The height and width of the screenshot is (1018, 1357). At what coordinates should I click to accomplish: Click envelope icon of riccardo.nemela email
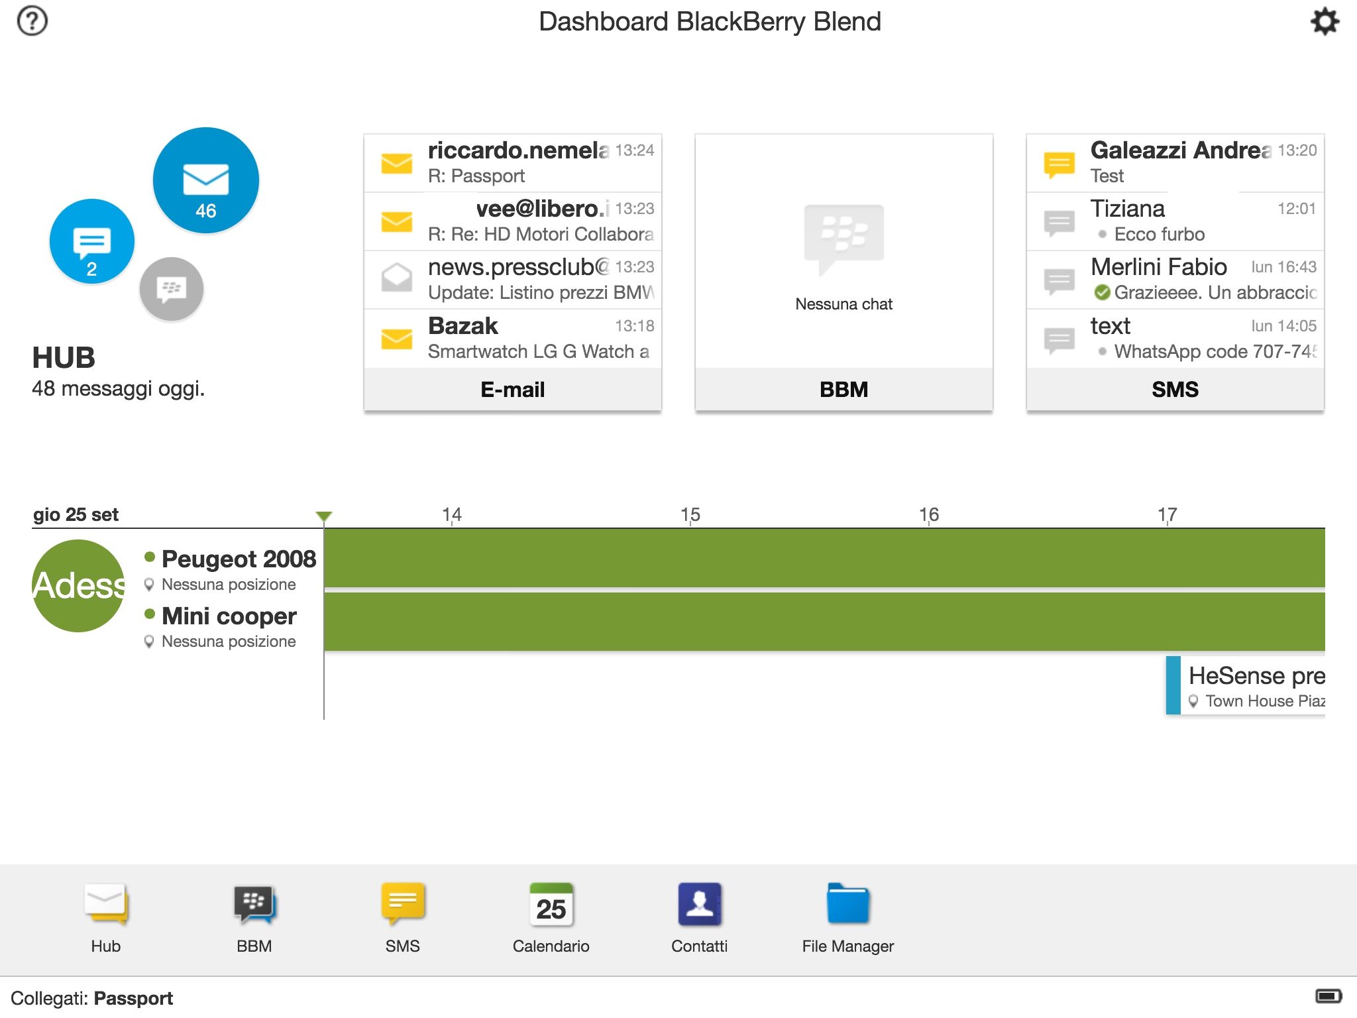tap(397, 163)
